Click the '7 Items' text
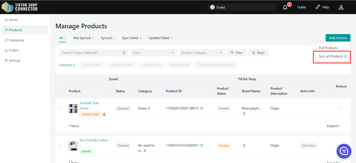The image size is (356, 163). click(x=74, y=126)
